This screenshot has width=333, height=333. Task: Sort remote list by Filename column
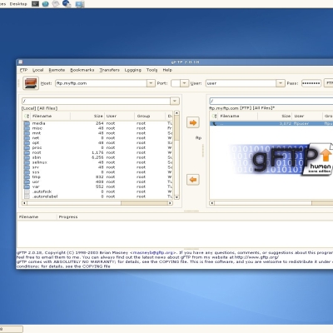pyautogui.click(x=238, y=116)
